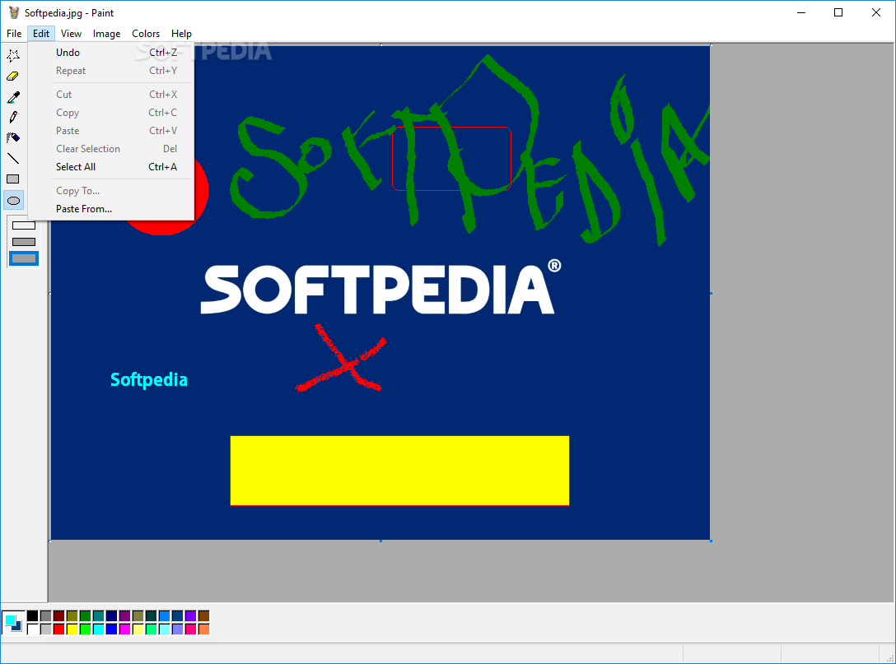Screen dimensions: 896x664
Task: Pick the dark red (maroon) swatch
Action: click(58, 615)
